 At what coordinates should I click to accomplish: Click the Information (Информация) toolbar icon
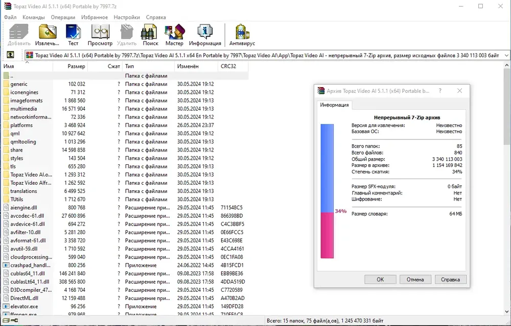tap(205, 35)
